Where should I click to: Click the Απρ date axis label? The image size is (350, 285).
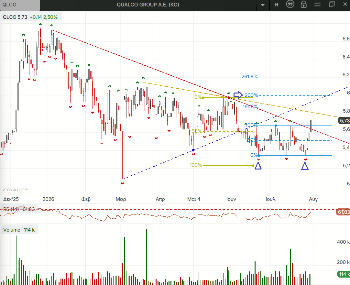160,199
